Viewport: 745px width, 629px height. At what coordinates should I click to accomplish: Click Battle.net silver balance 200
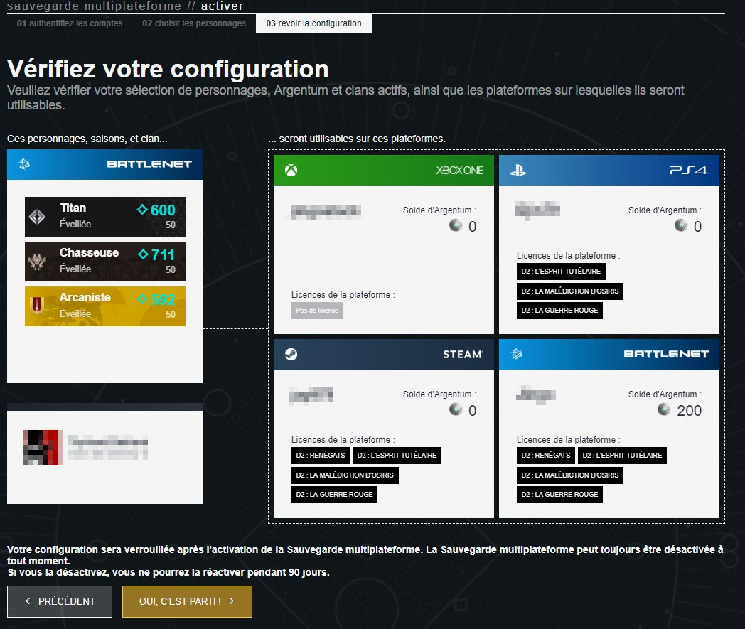click(x=689, y=411)
